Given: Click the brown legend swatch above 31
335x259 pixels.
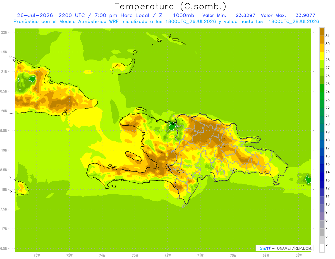Looking at the screenshot, I should (322, 32).
